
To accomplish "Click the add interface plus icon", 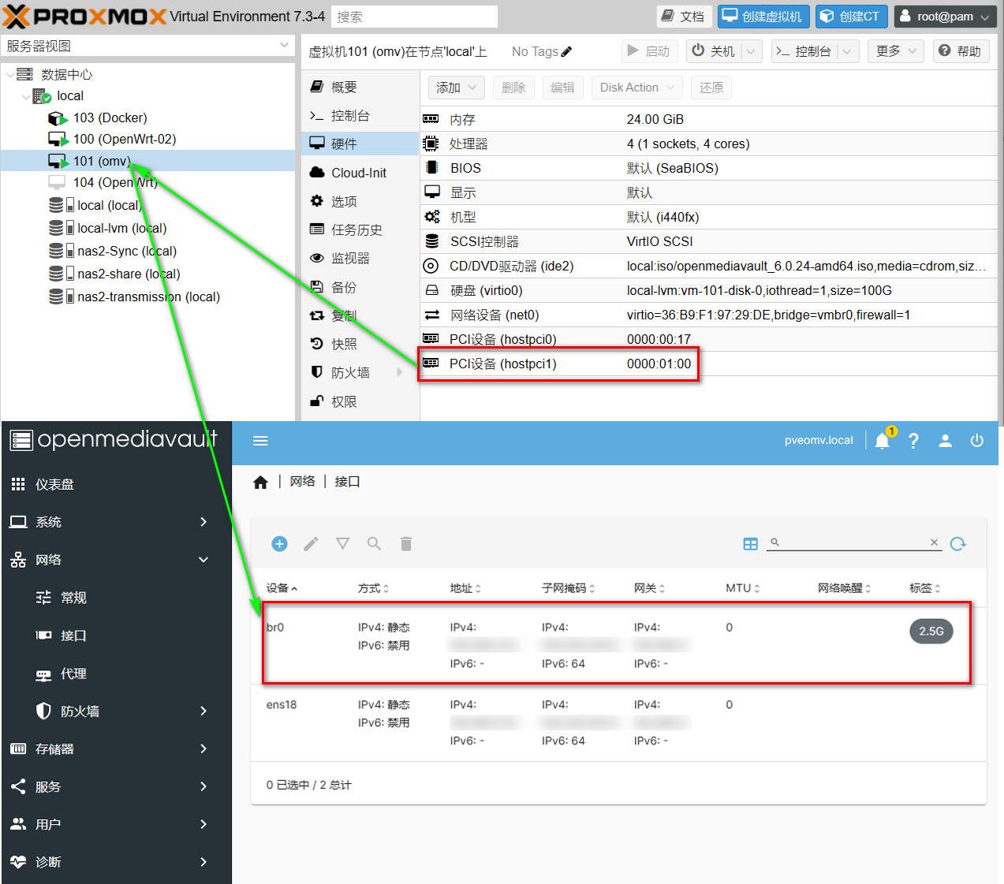I will point(279,543).
